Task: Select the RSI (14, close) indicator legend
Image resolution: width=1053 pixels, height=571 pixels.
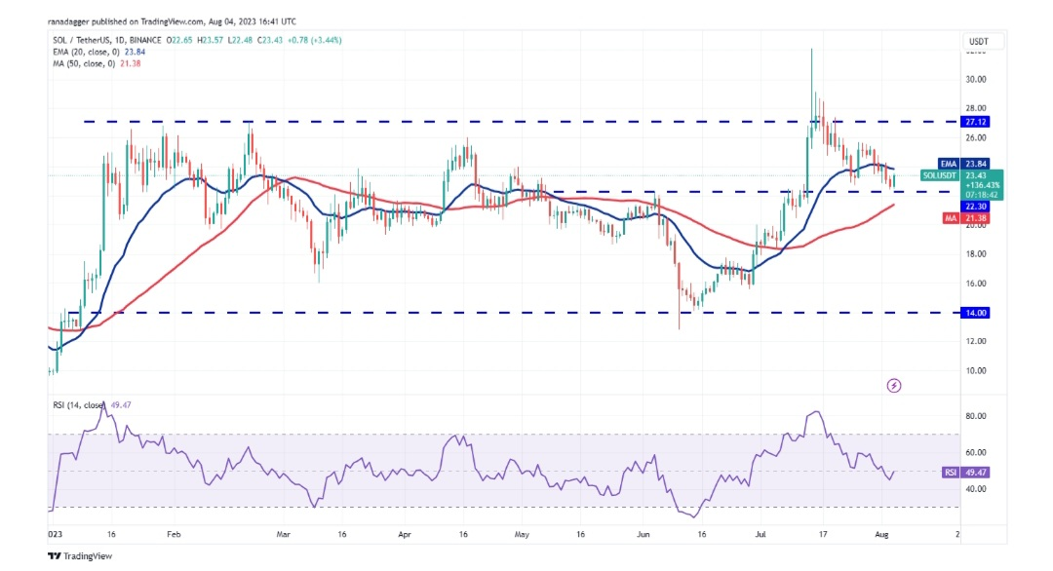Action: click(x=76, y=403)
